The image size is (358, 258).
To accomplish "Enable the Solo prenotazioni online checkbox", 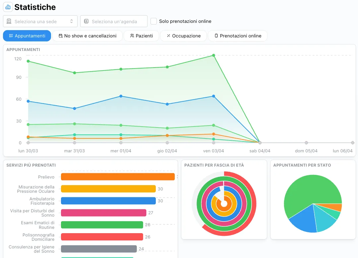I will point(154,21).
